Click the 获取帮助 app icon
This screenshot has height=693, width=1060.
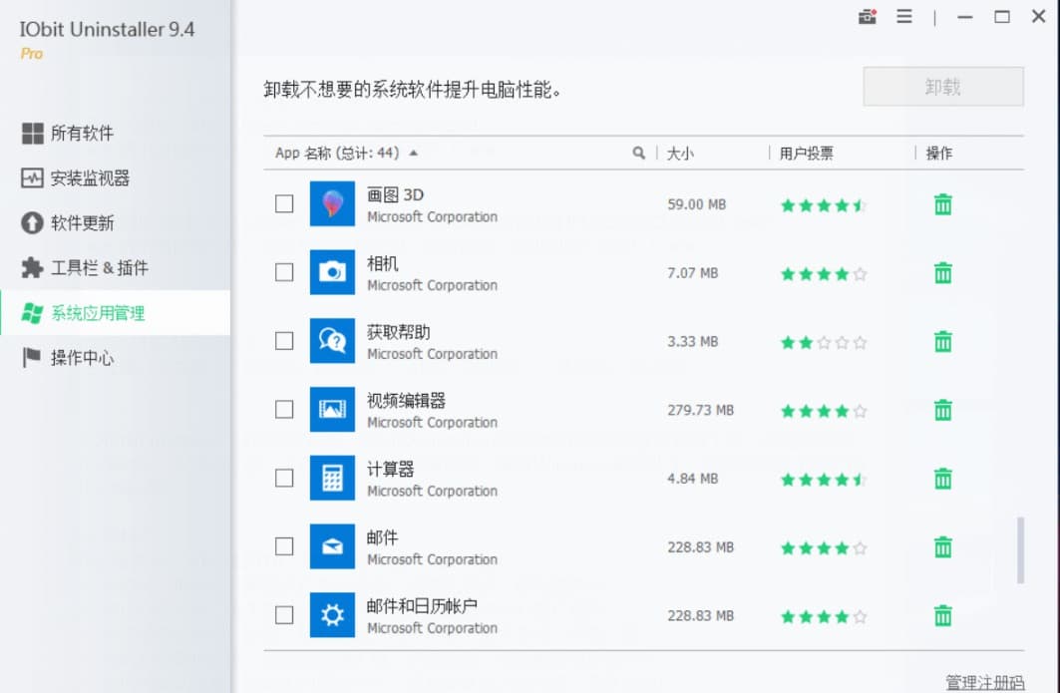[x=332, y=341]
